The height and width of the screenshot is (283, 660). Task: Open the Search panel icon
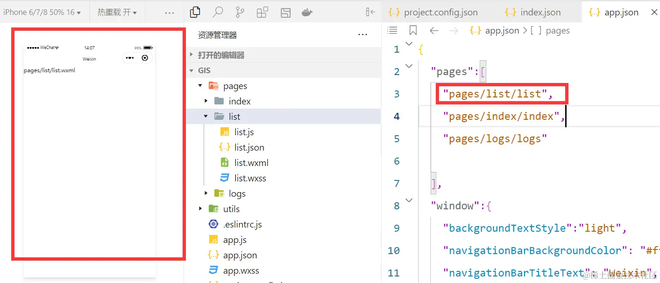[218, 12]
